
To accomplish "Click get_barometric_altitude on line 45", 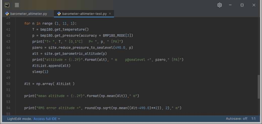I will tap(77, 54).
